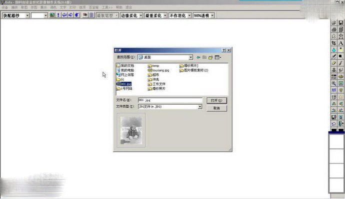Click the grid layout icon in top toolbar
Screen dimensions: 345x199
coord(91,15)
